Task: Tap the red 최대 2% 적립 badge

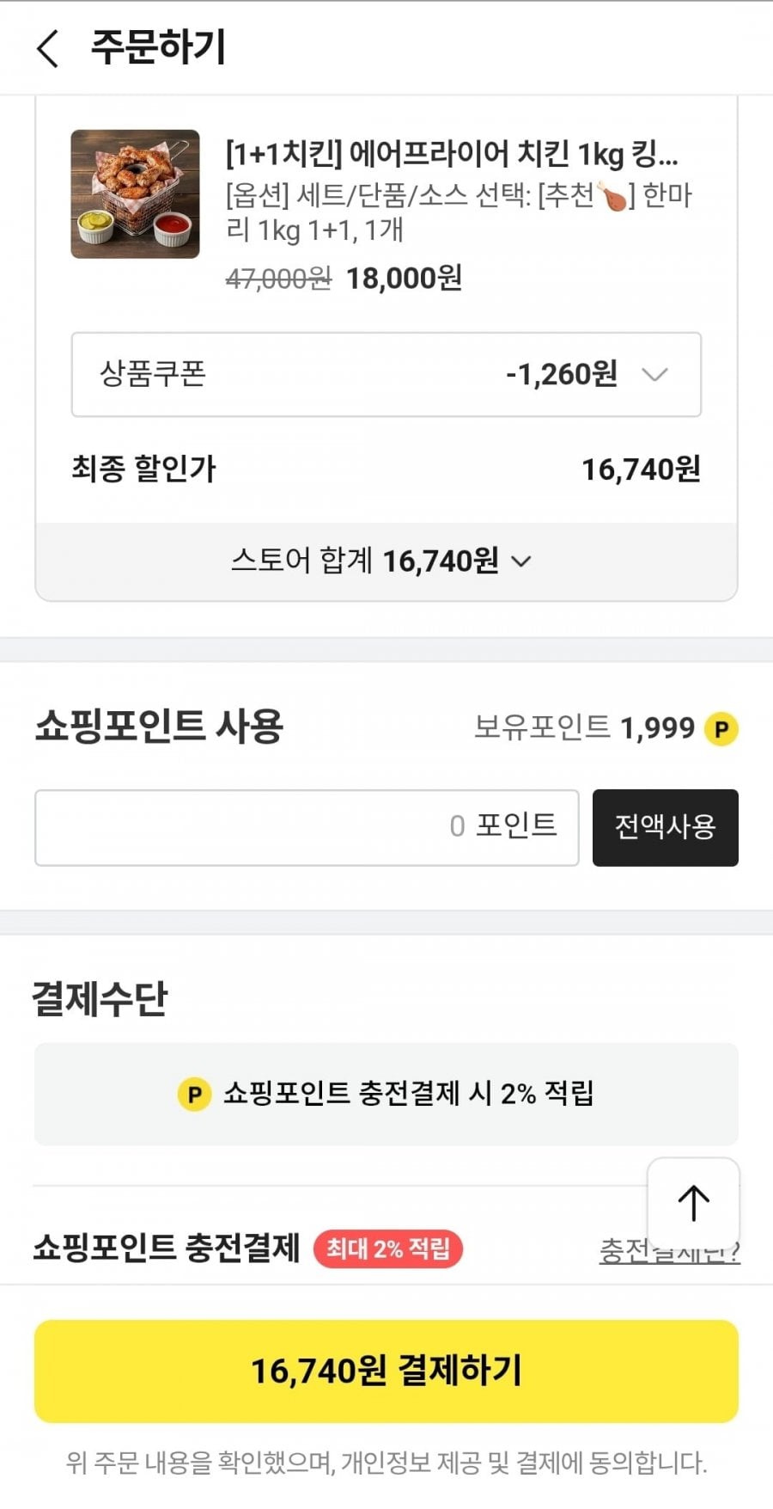Action: (388, 1248)
